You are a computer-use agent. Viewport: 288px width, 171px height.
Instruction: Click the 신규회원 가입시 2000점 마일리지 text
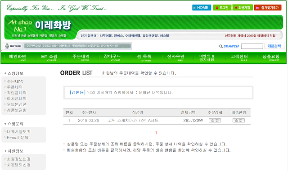coord(250,36)
